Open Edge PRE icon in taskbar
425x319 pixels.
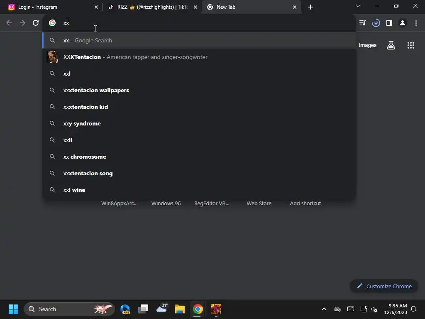(125, 309)
